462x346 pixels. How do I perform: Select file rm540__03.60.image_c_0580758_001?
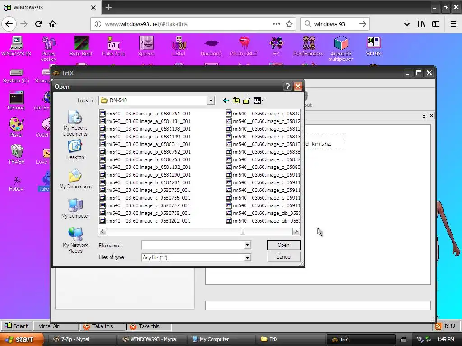click(x=145, y=213)
